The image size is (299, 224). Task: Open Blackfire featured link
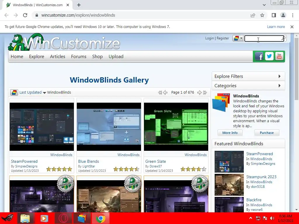coord(254,200)
